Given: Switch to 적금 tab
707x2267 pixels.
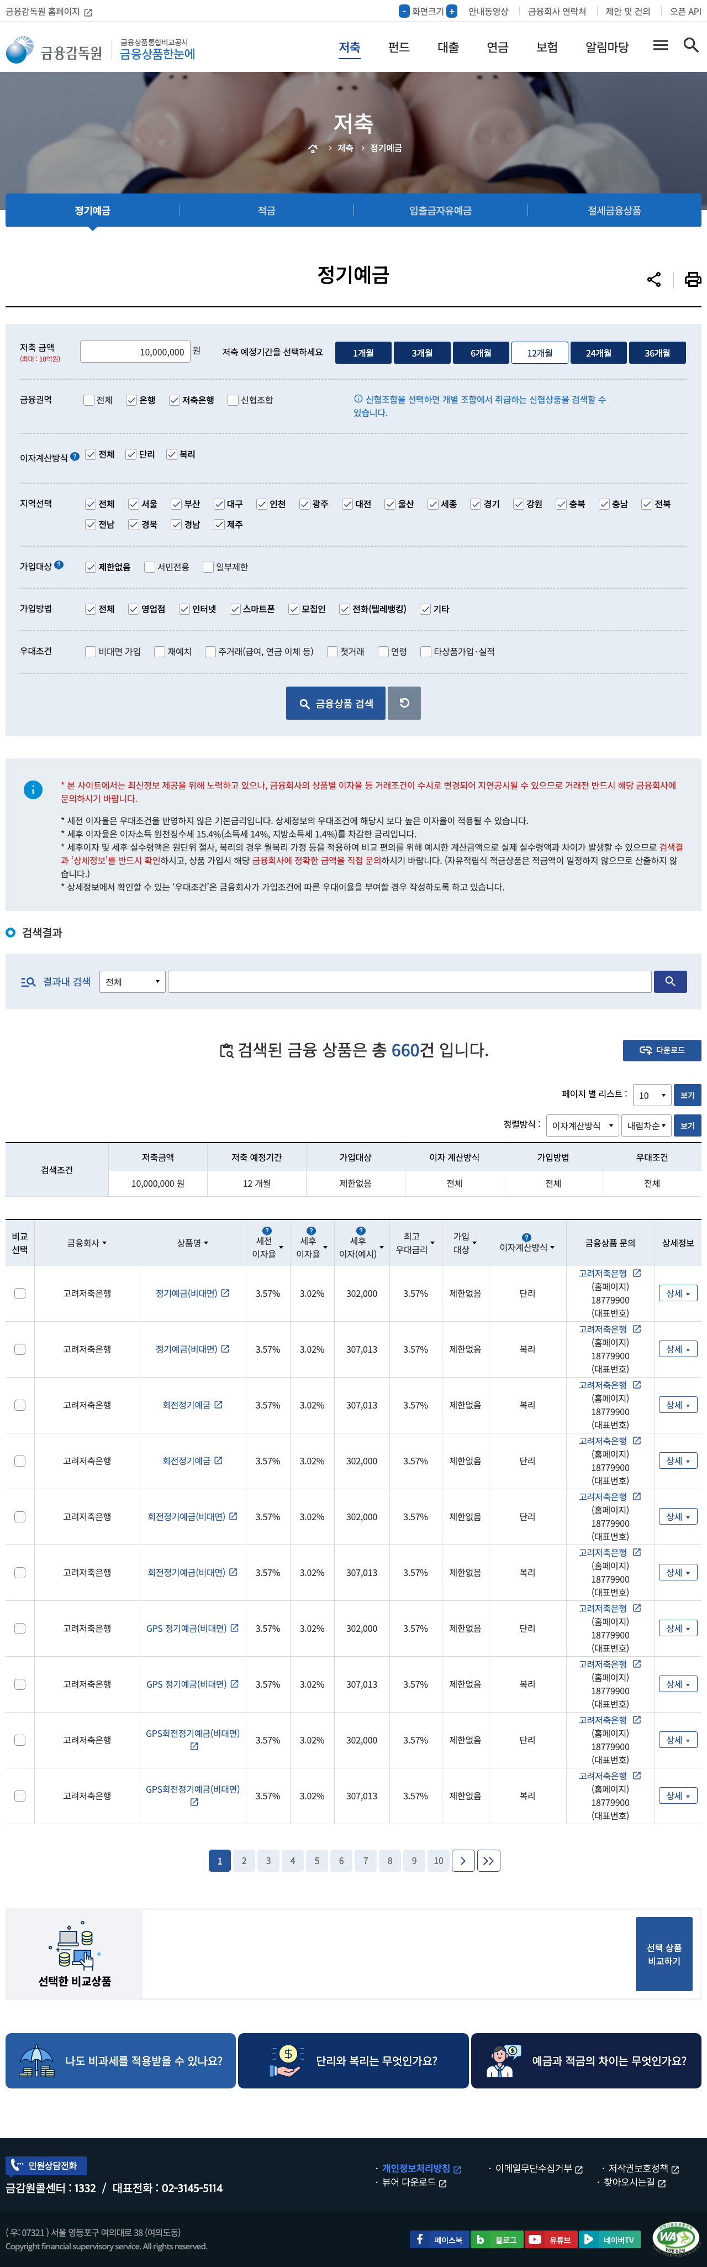Looking at the screenshot, I should (x=266, y=210).
